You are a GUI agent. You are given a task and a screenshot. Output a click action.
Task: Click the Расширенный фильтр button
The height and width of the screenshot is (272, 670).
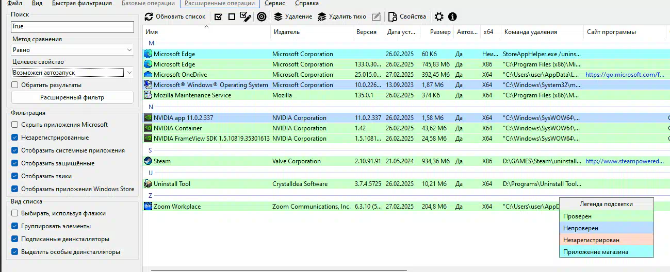[x=72, y=97]
